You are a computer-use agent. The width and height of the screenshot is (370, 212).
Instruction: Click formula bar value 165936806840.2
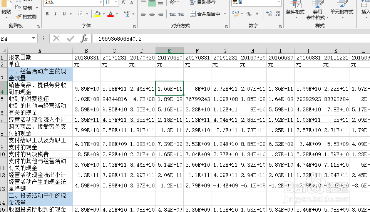120,39
